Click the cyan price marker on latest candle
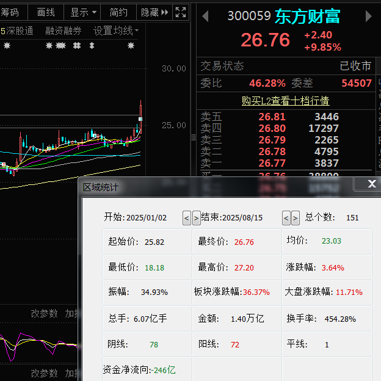This screenshot has height=381, width=381. (x=140, y=119)
